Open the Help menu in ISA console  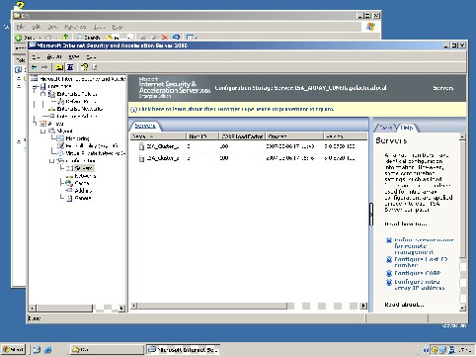pyautogui.click(x=91, y=57)
